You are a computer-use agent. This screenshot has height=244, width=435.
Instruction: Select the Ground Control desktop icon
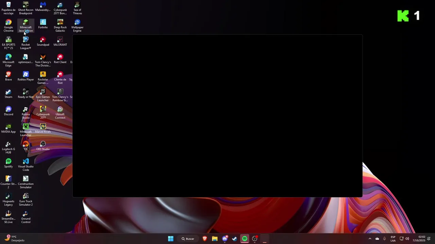coord(25,217)
